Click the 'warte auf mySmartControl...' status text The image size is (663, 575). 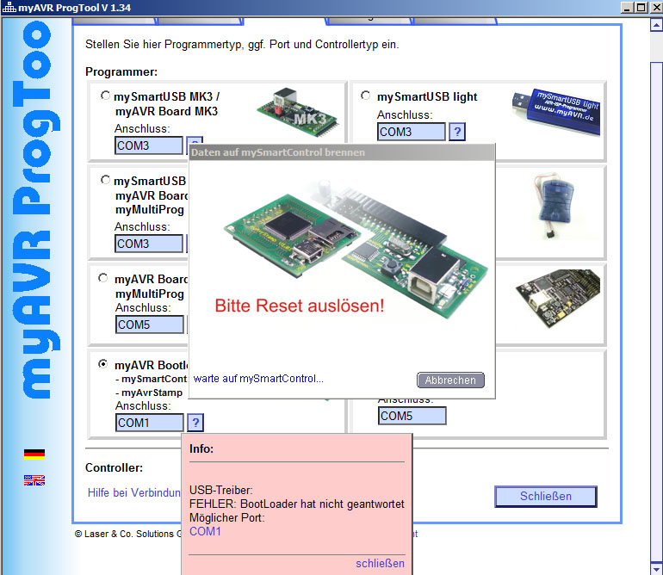[x=258, y=379]
